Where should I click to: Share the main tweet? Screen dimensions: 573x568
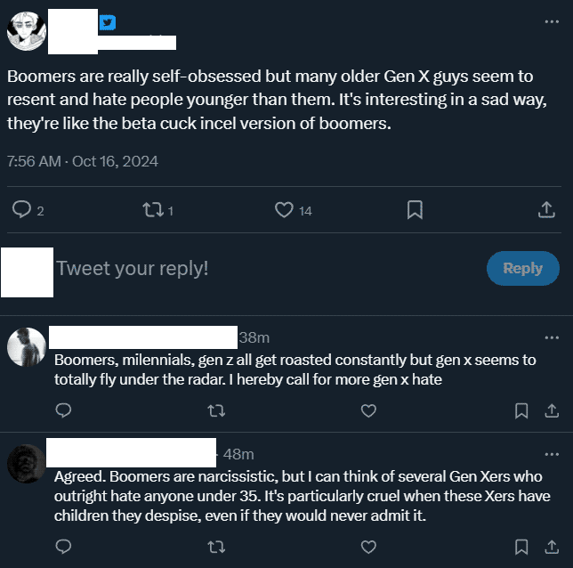[x=546, y=210]
